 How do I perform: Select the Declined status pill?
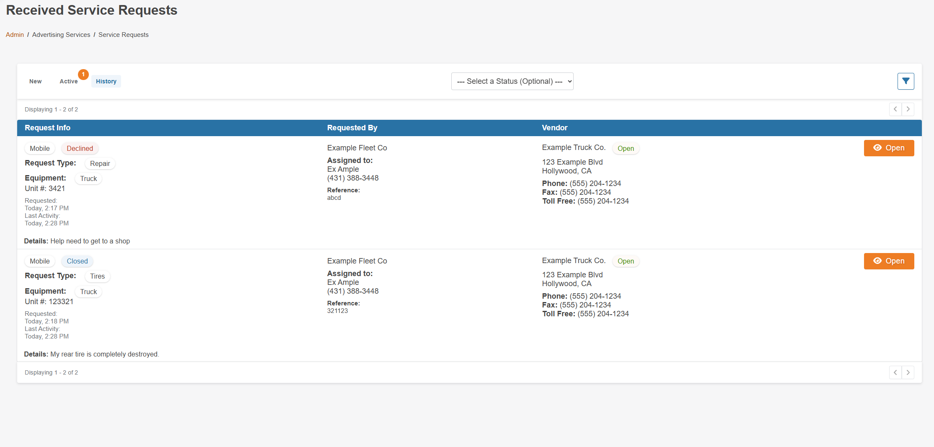click(80, 148)
